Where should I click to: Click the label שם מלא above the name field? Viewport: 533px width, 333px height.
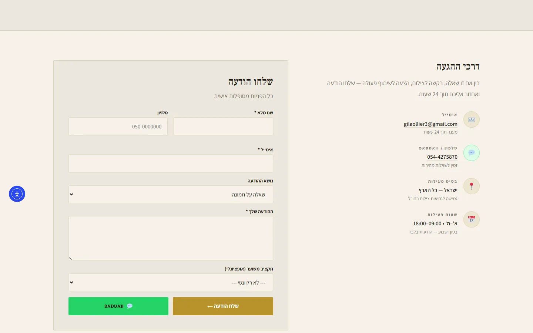(x=264, y=113)
